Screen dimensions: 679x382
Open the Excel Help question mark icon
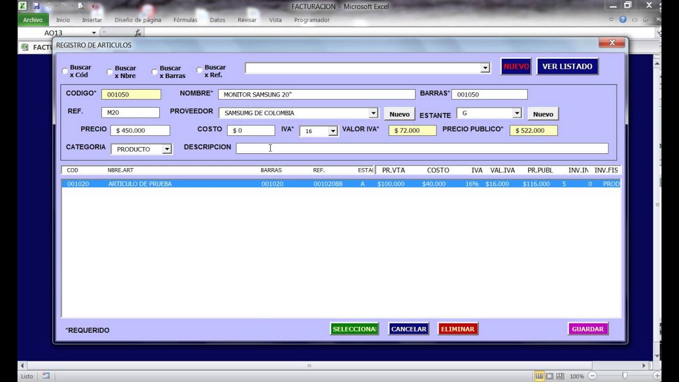pos(623,20)
